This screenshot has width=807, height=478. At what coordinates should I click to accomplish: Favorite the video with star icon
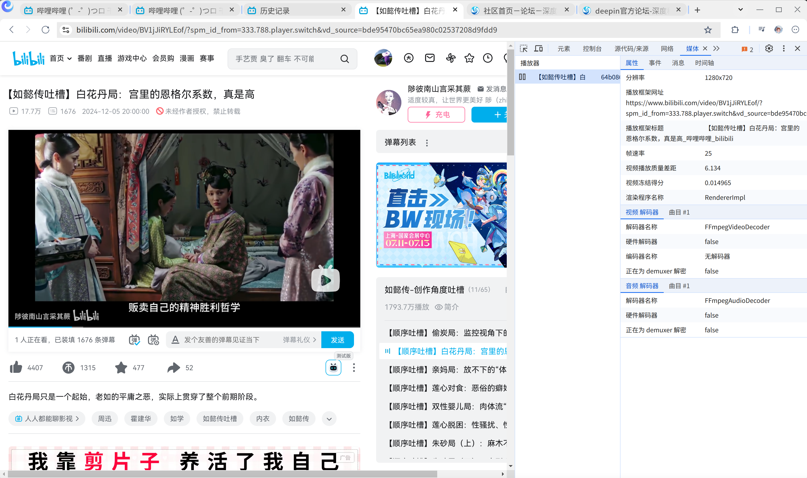121,368
